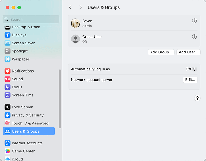
Task: Navigate back using the left chevron
Action: click(70, 7)
